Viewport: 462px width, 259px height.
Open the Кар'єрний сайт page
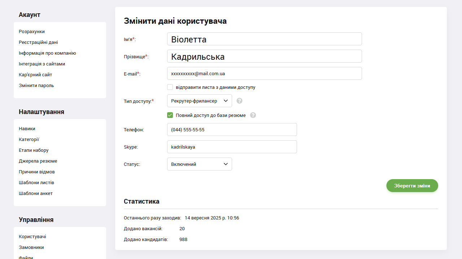tap(35, 74)
